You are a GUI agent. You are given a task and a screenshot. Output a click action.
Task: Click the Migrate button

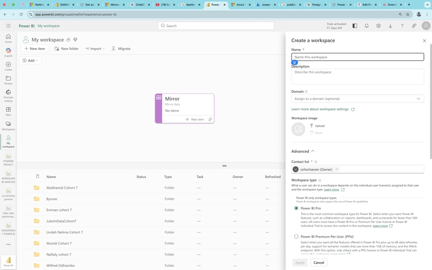point(121,49)
